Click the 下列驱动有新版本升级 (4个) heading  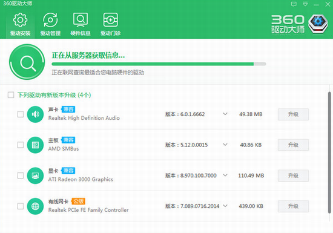[x=54, y=95]
